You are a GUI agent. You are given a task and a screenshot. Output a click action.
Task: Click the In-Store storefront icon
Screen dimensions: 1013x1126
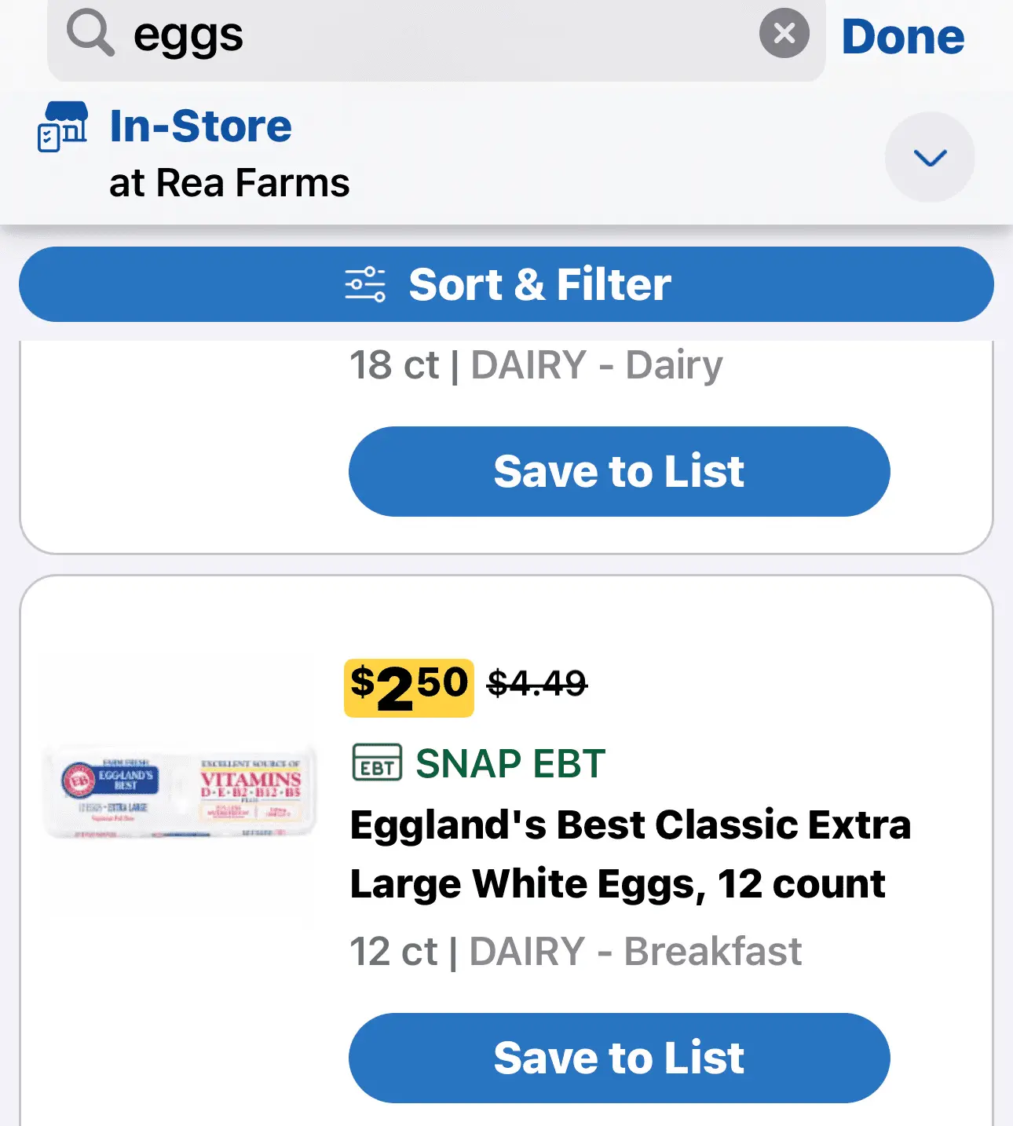point(62,126)
